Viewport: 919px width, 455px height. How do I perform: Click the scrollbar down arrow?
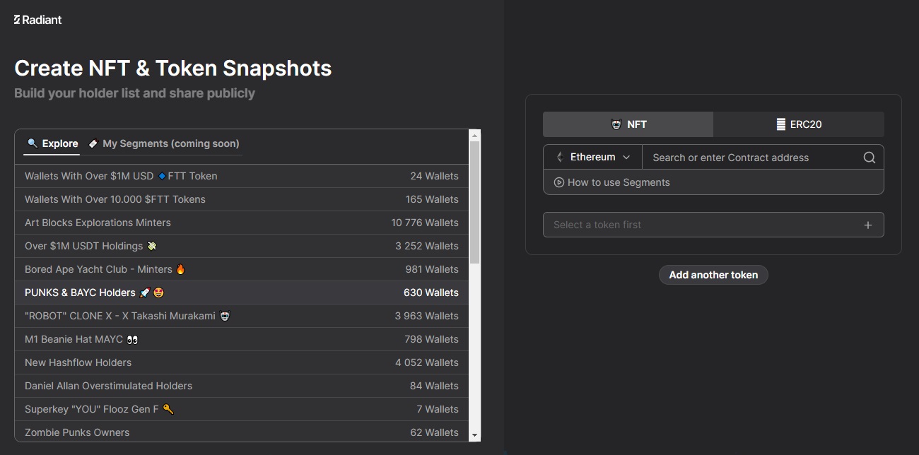(x=474, y=435)
